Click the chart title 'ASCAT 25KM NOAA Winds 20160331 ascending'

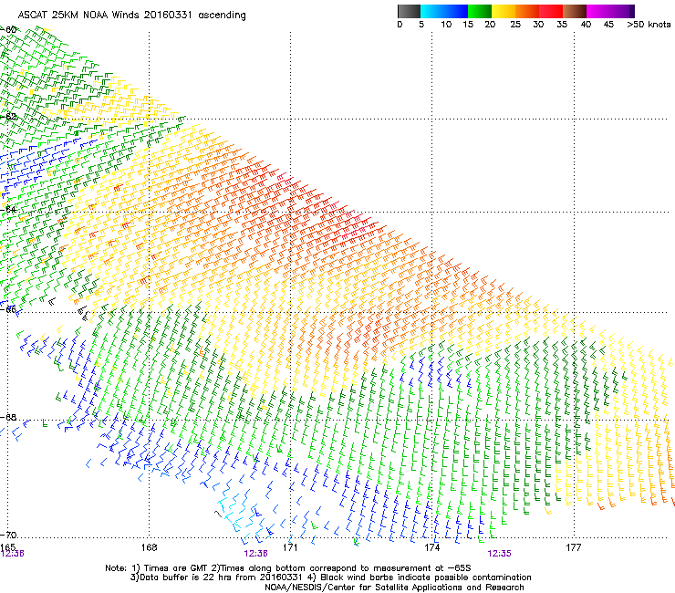pos(131,15)
